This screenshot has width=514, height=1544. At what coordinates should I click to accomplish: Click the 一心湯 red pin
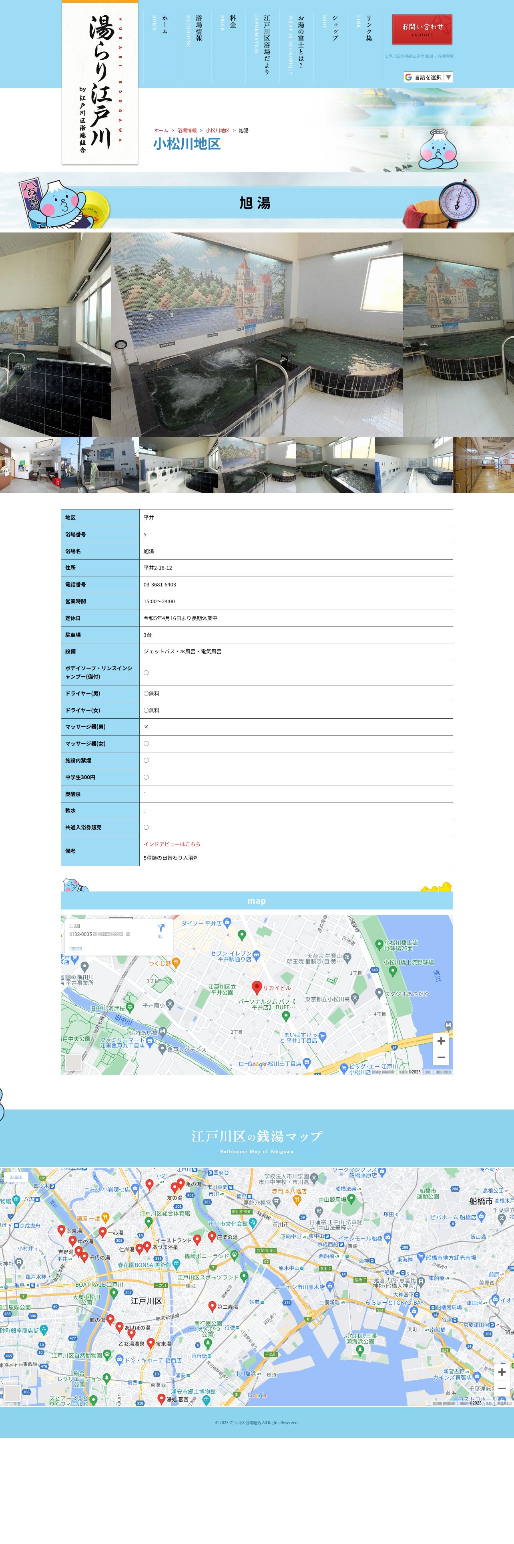point(102,1232)
